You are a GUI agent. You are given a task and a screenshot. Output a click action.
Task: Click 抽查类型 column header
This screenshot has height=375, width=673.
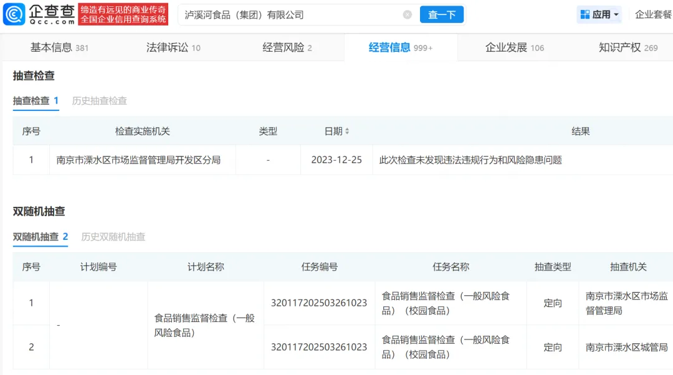pos(552,267)
